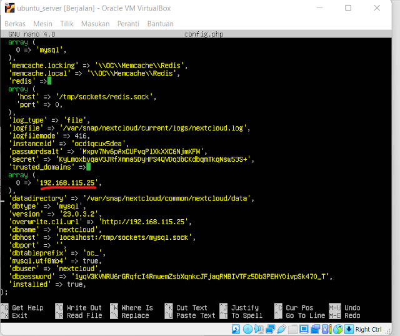
Task: Click the VirtualBox app icon in title bar
Action: (10, 8)
